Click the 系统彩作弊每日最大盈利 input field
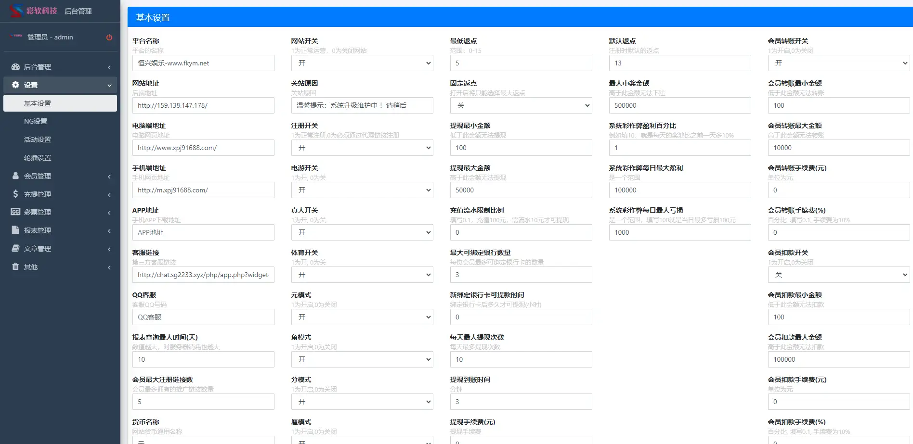This screenshot has width=913, height=444. [x=680, y=190]
